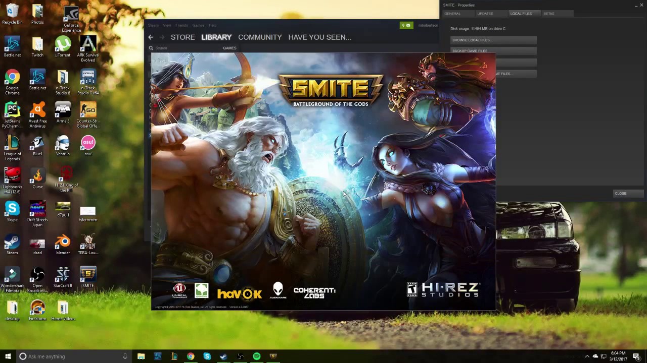Viewport: 647px width, 363px height.
Task: Open the Recycle Bin desktop icon
Action: click(x=12, y=14)
